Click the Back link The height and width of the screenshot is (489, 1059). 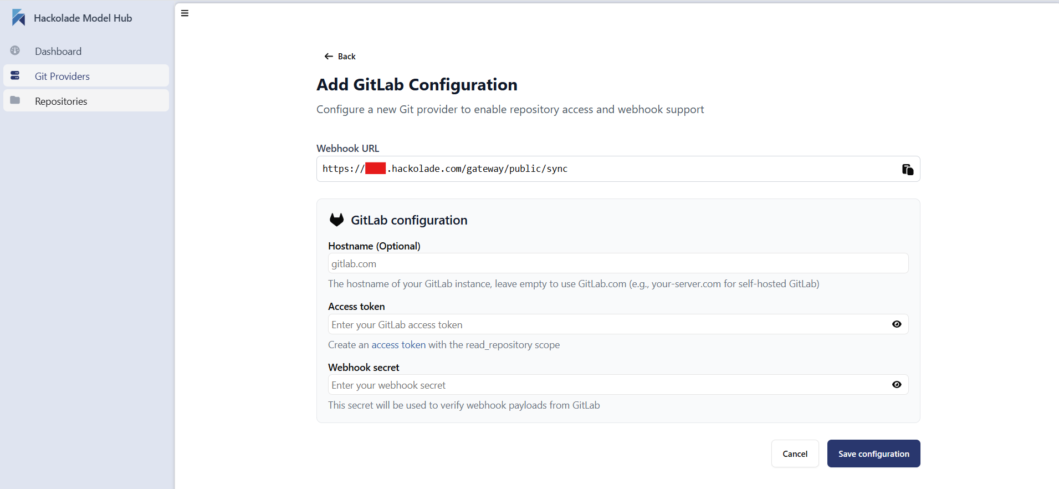point(340,56)
